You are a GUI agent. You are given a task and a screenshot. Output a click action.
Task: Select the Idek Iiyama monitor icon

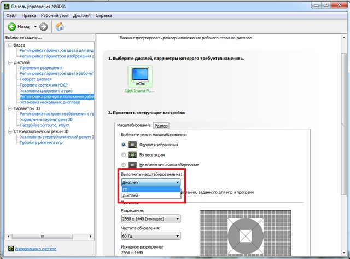click(x=140, y=77)
